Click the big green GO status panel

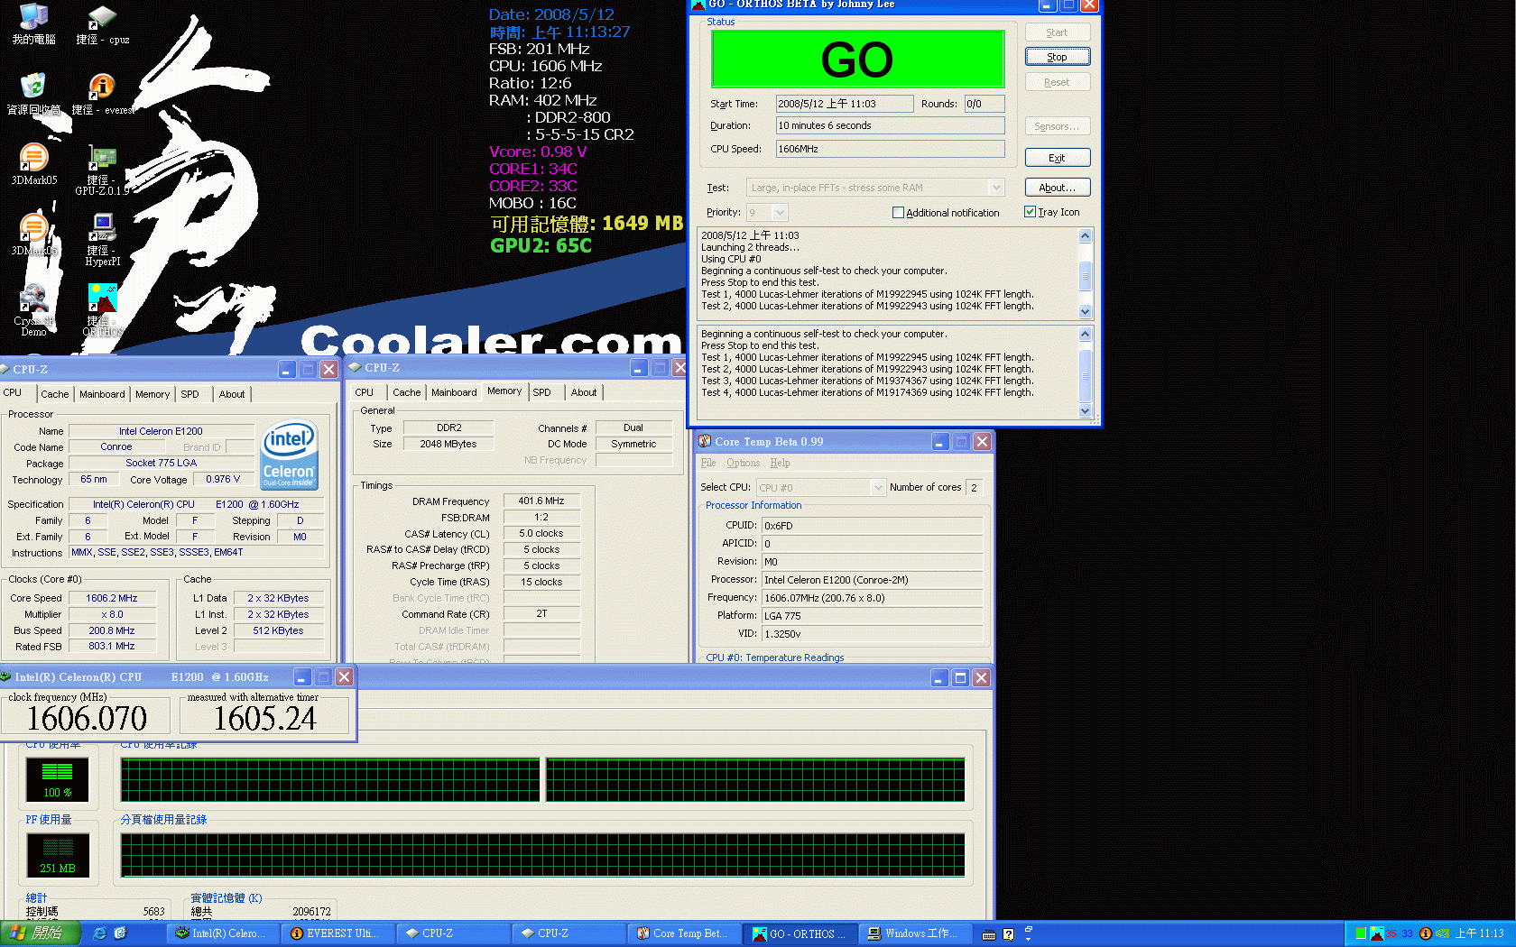(x=857, y=59)
